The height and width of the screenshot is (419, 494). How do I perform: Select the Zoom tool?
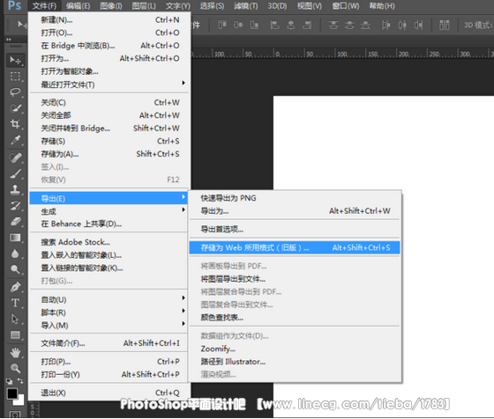pos(15,368)
